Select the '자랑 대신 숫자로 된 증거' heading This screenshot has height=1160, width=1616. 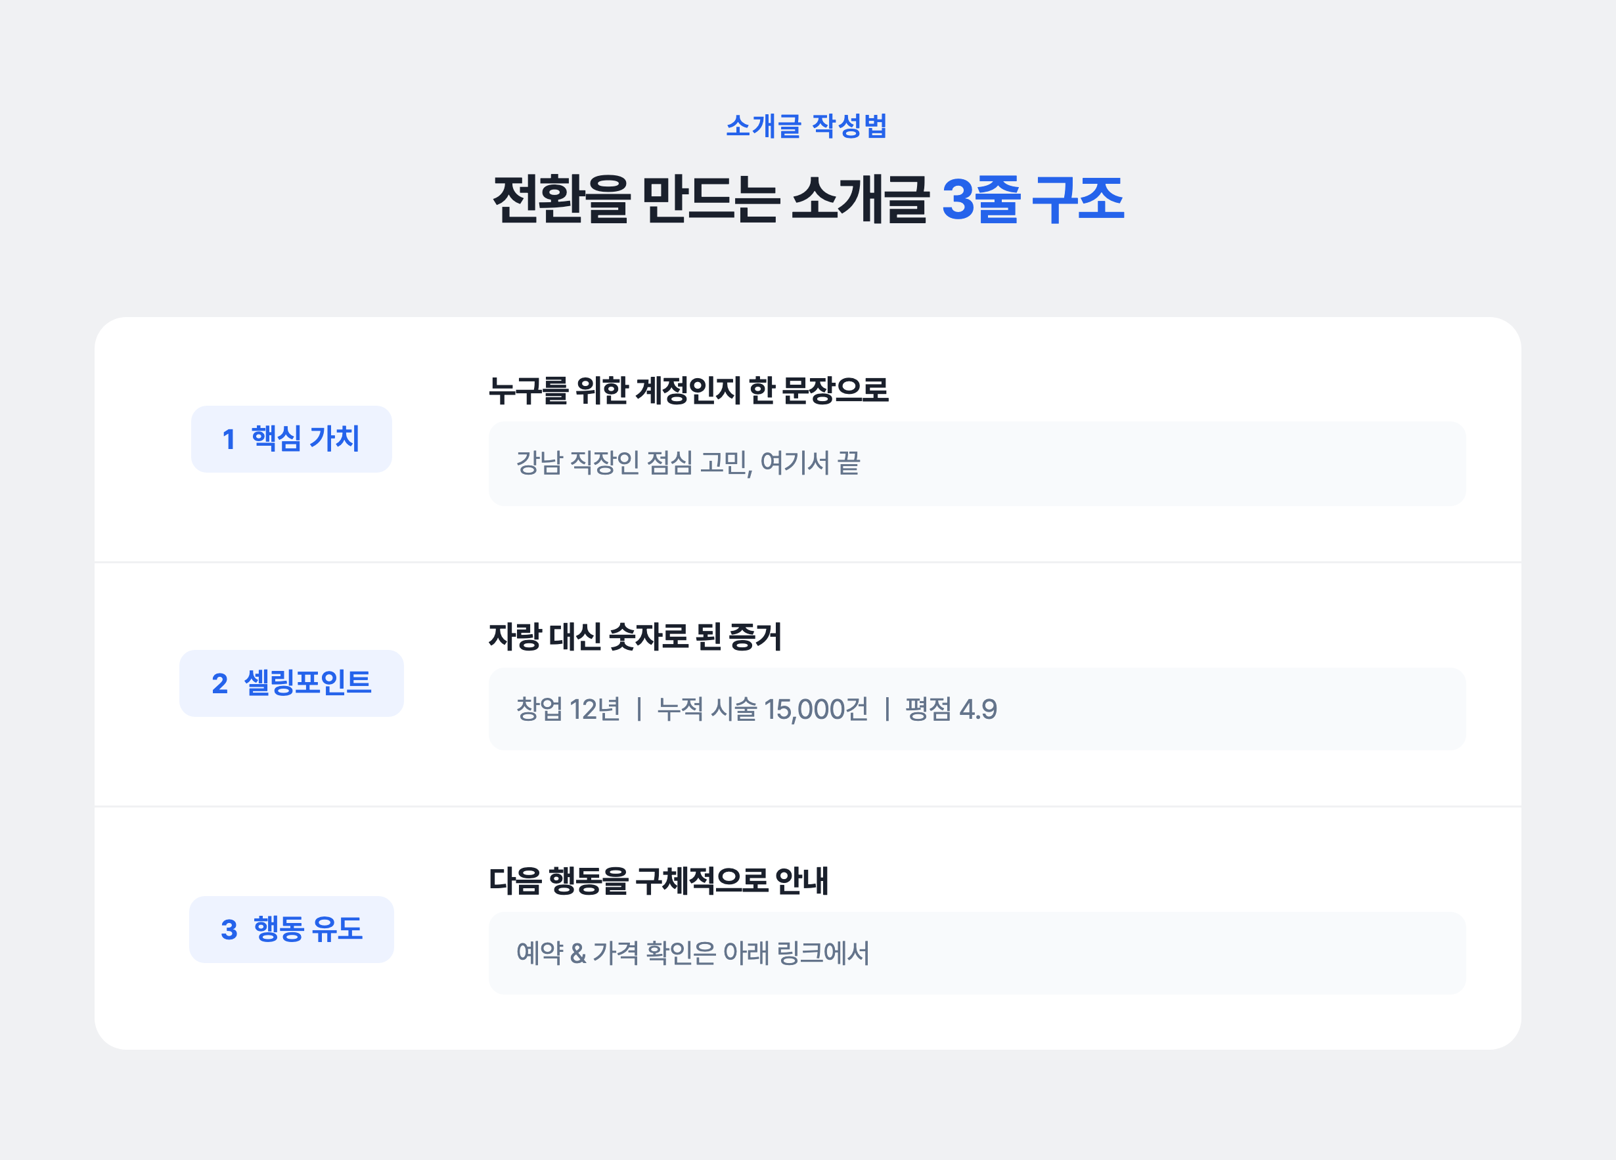635,636
